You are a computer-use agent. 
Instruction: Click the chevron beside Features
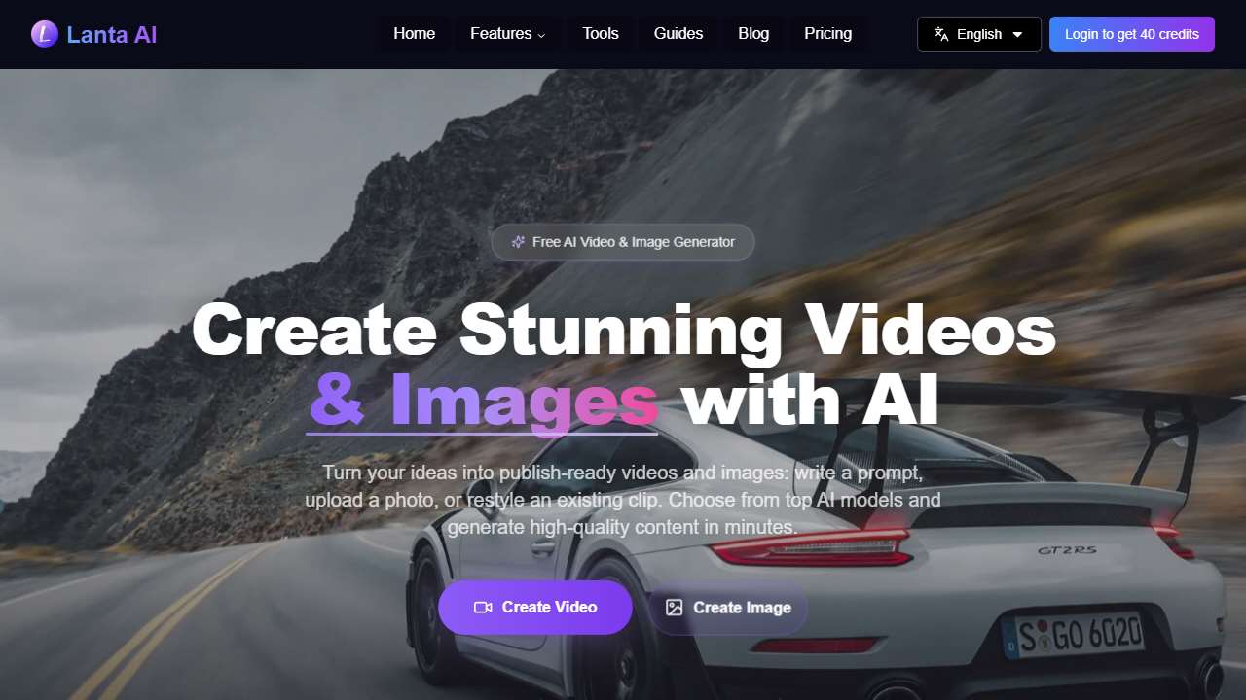pos(542,35)
